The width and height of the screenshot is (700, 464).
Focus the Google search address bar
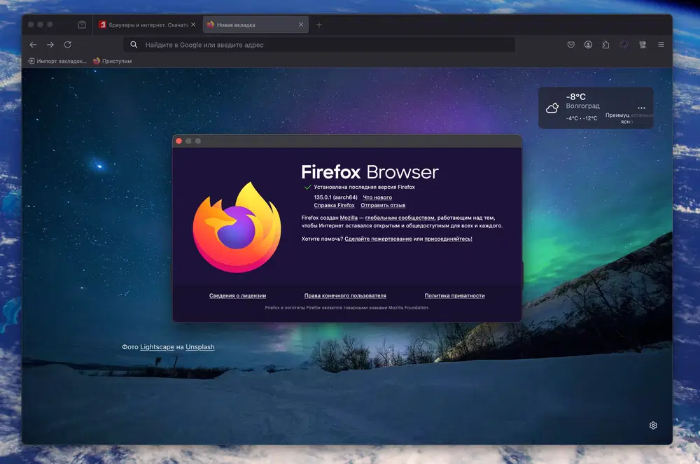tap(319, 45)
